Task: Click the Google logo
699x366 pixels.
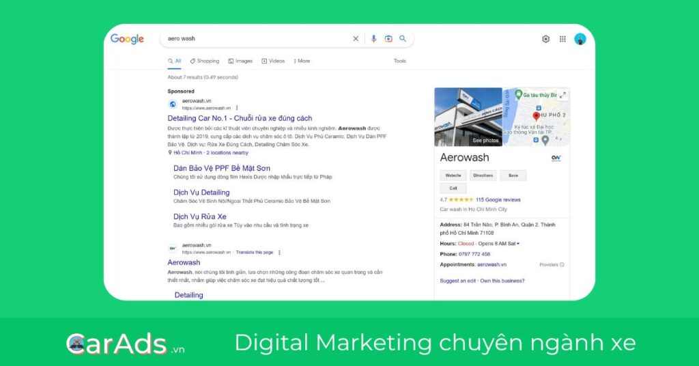Action: [x=127, y=39]
